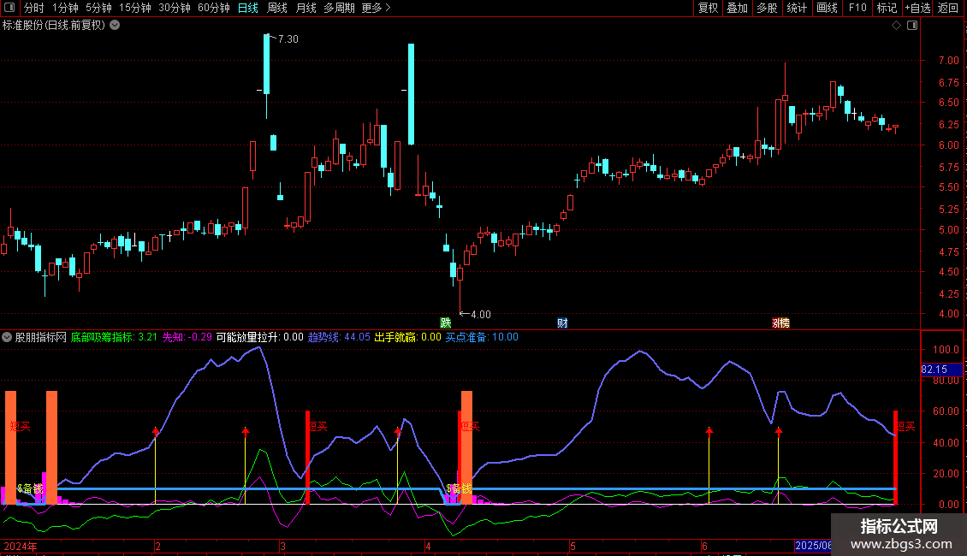Click the 统计 statistics button
Viewport: 967px width, 556px height.
click(x=797, y=8)
